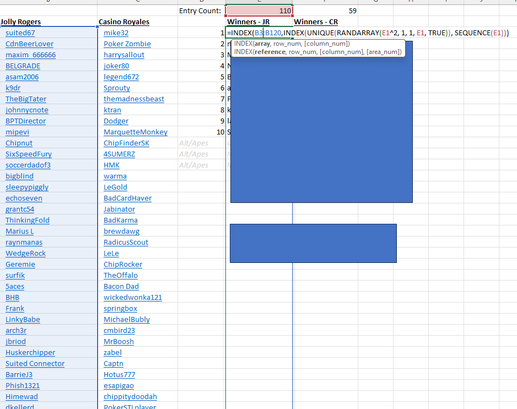Select the MarquetteMonkey link
Screen dimensions: 517x409
coord(135,132)
